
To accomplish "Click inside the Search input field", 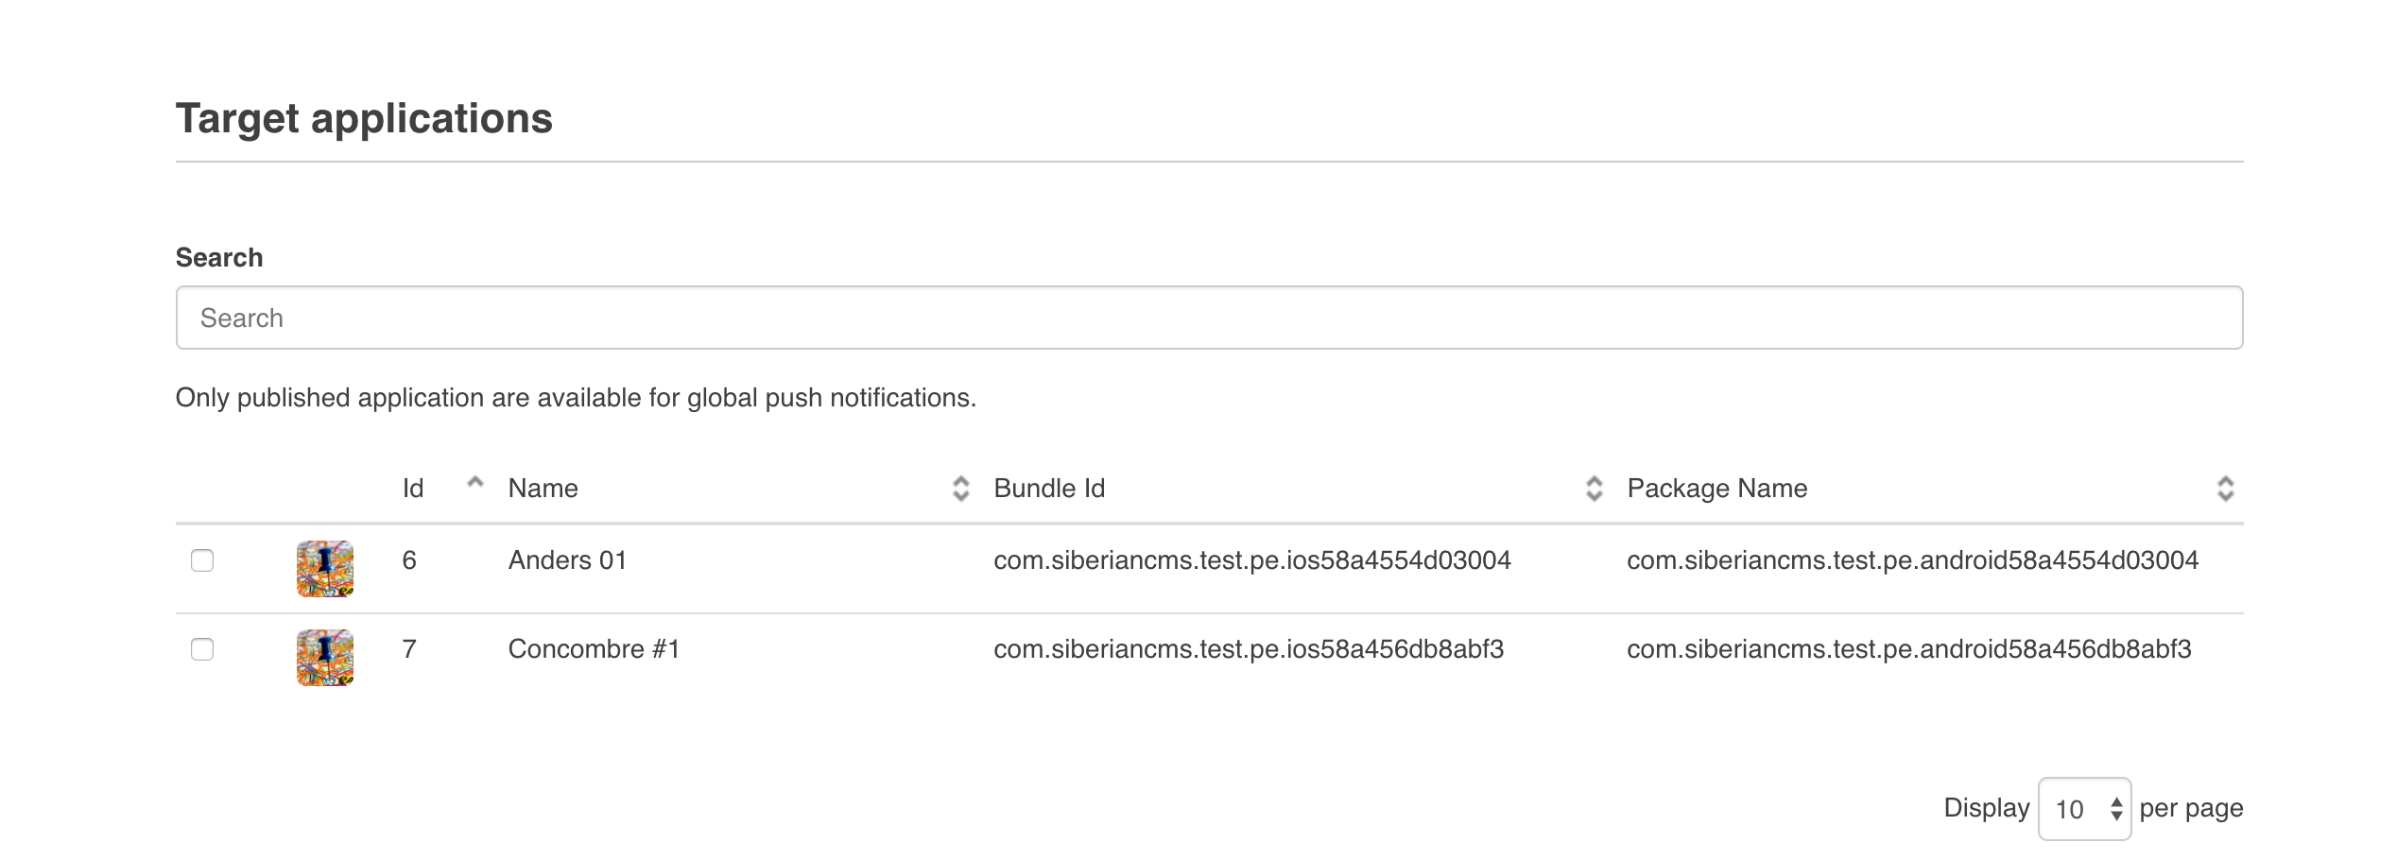I will 1209,318.
